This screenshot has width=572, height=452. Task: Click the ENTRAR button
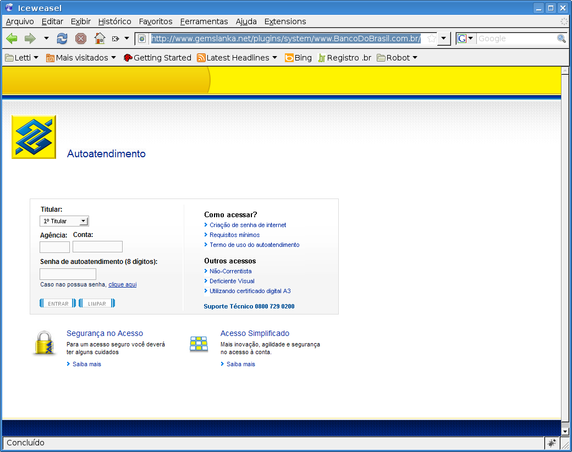point(58,303)
